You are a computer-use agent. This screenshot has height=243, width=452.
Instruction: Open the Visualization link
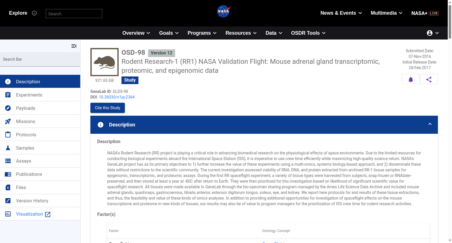(30, 214)
